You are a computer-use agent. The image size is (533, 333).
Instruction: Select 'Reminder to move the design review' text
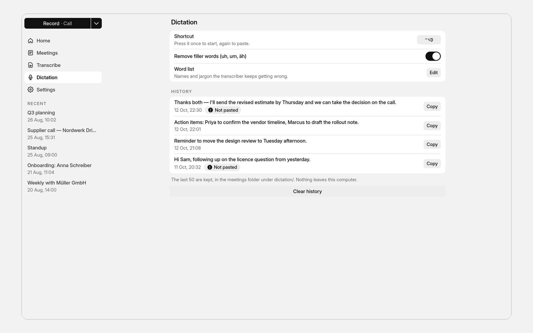point(241,141)
